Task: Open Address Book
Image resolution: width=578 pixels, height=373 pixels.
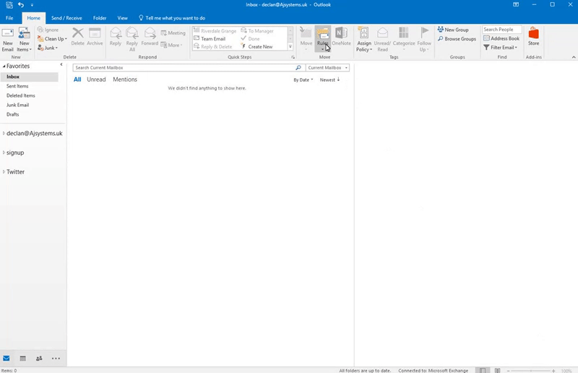Action: click(x=501, y=38)
